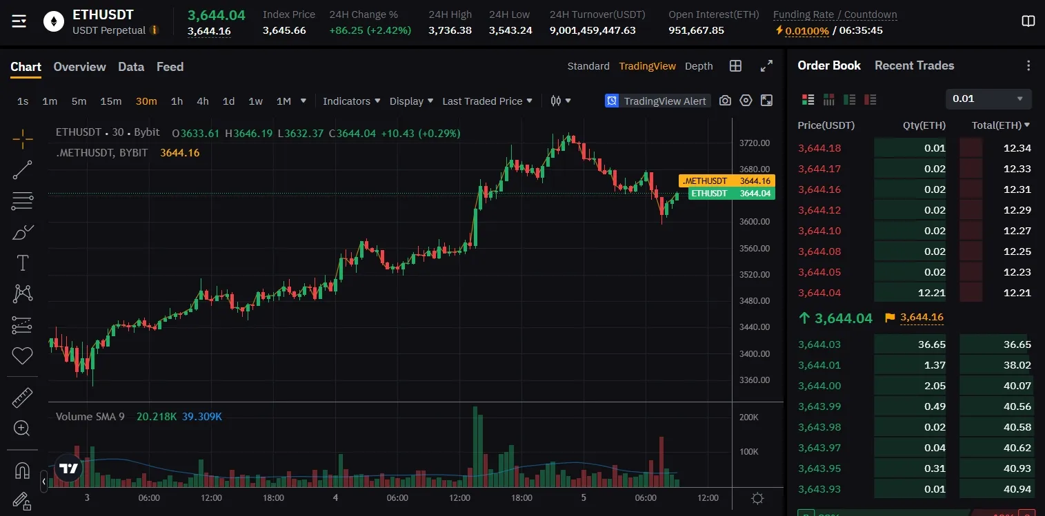Screen dimensions: 1045x516
Task: Open the hamburger menu at top left
Action: [19, 21]
